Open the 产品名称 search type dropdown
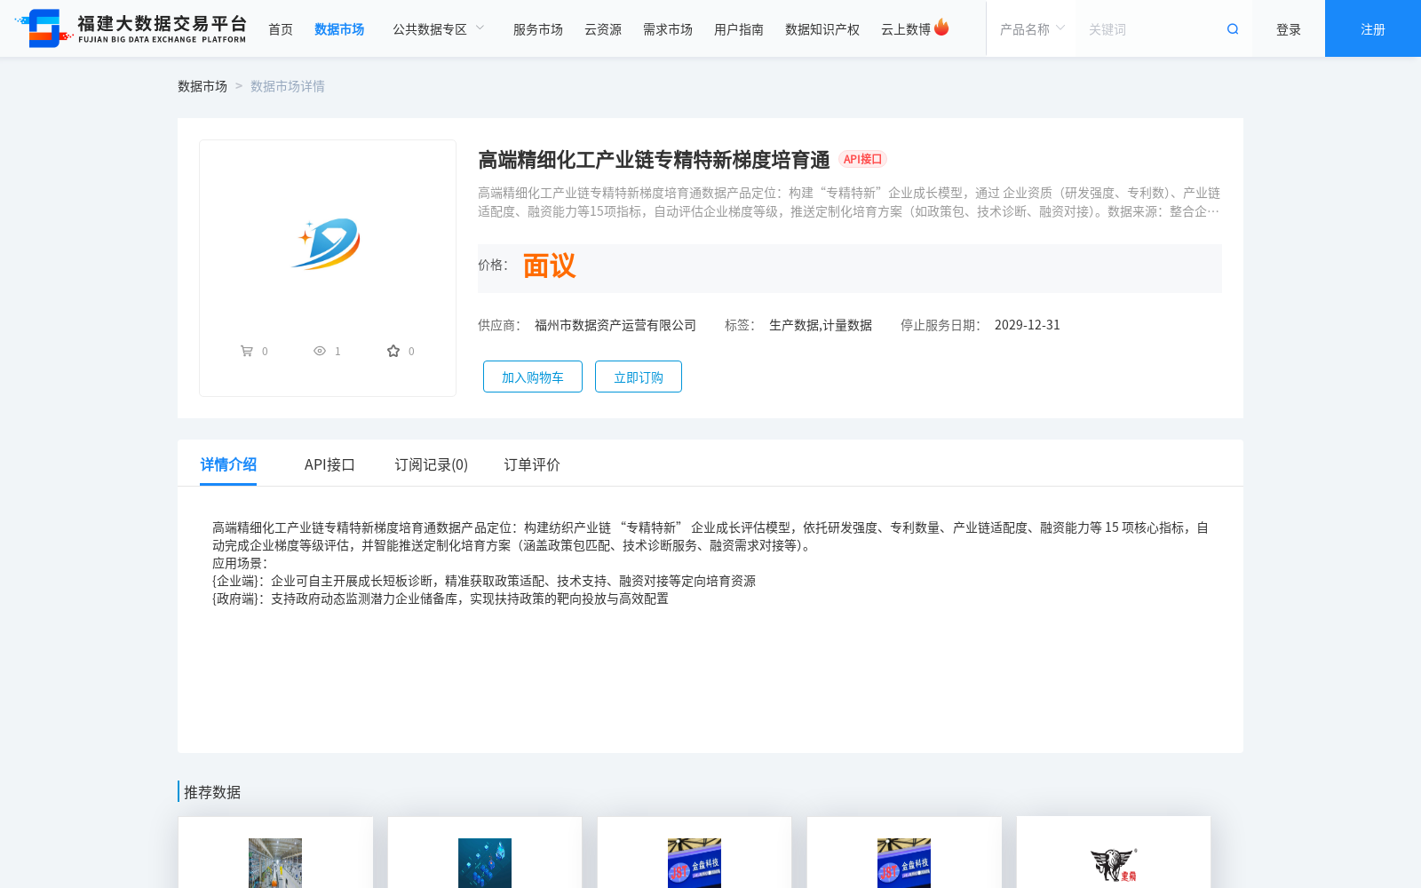Viewport: 1421px width, 888px height. click(x=1032, y=29)
